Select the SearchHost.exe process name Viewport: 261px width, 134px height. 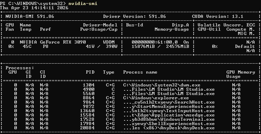click(169, 102)
